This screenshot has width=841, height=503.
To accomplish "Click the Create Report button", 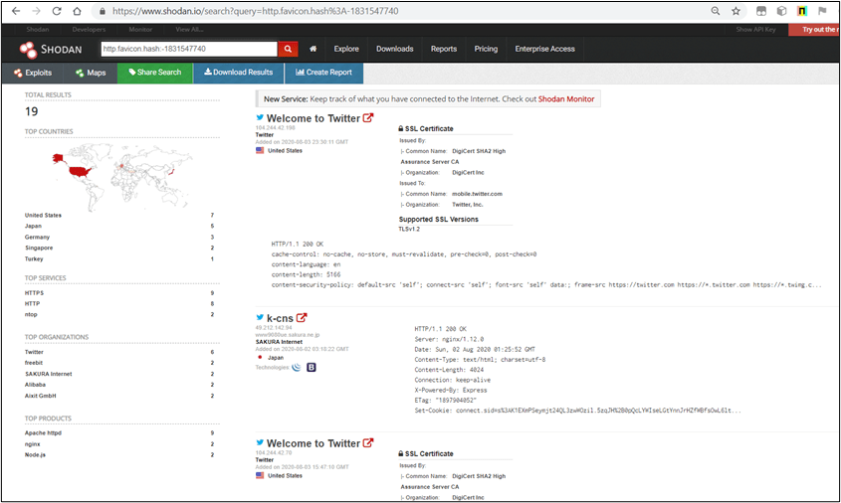I will (x=323, y=73).
